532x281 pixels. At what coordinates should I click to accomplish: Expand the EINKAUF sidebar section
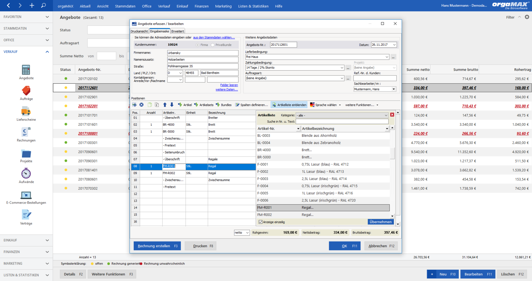point(26,240)
